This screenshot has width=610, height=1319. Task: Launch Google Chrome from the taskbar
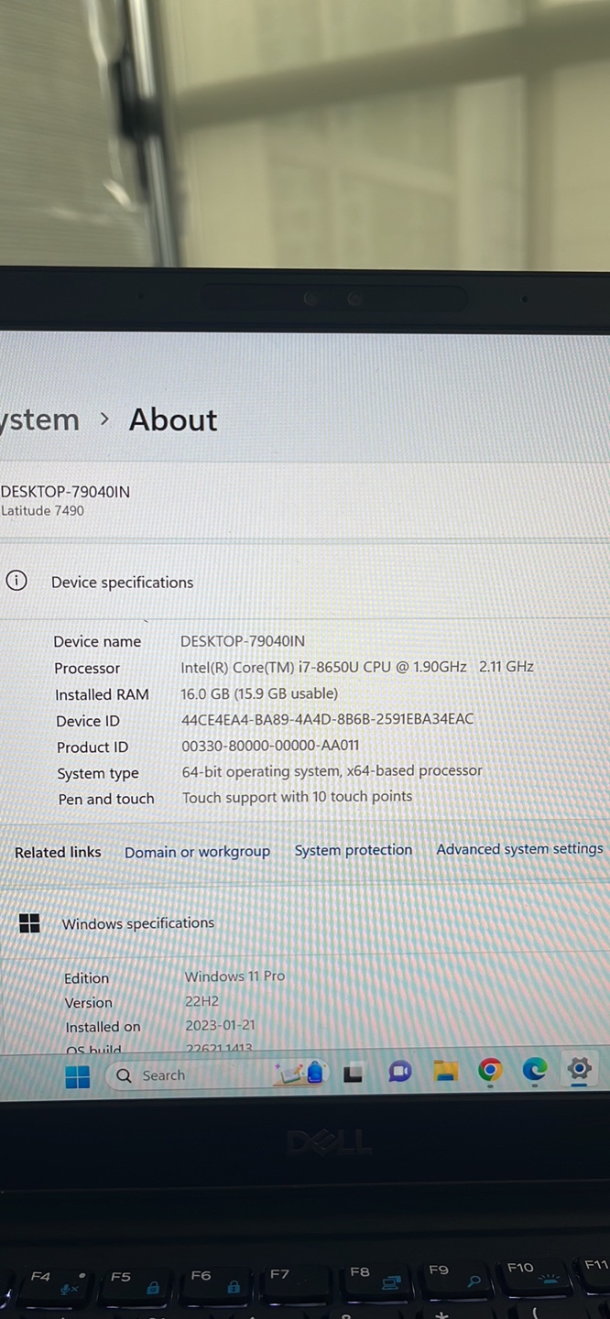(x=490, y=1070)
